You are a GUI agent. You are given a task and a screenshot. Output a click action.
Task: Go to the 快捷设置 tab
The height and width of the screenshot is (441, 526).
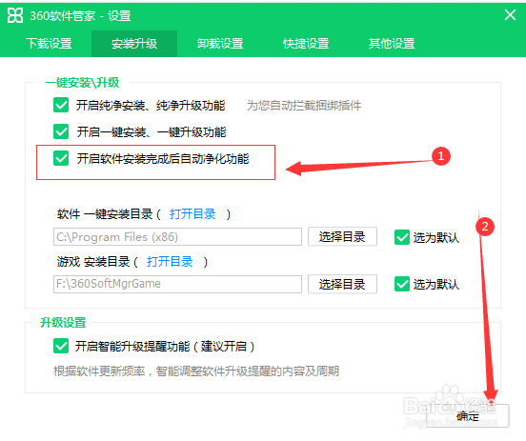(x=306, y=44)
